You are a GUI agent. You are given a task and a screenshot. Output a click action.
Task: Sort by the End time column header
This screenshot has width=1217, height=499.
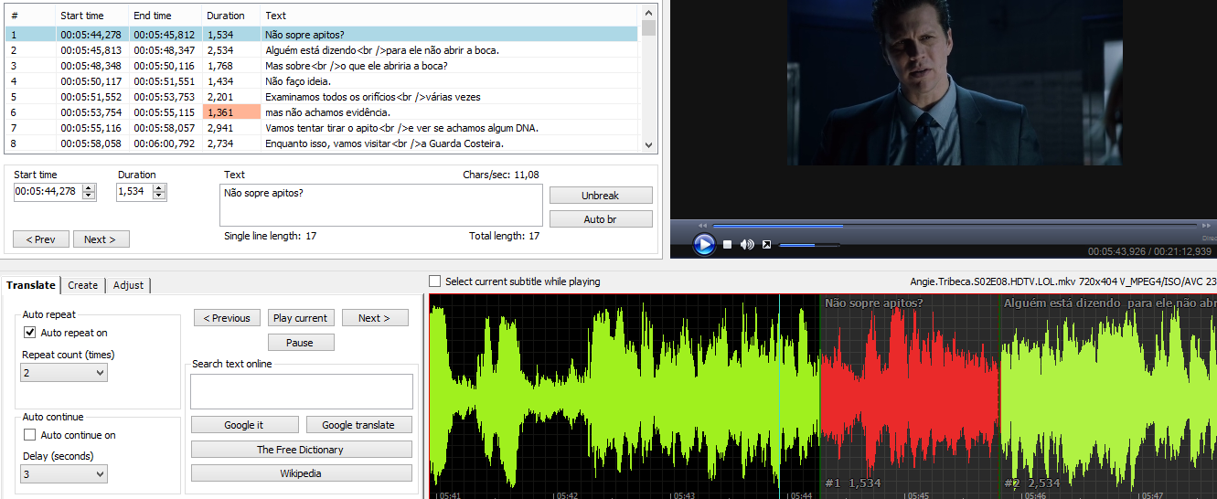[x=165, y=16]
